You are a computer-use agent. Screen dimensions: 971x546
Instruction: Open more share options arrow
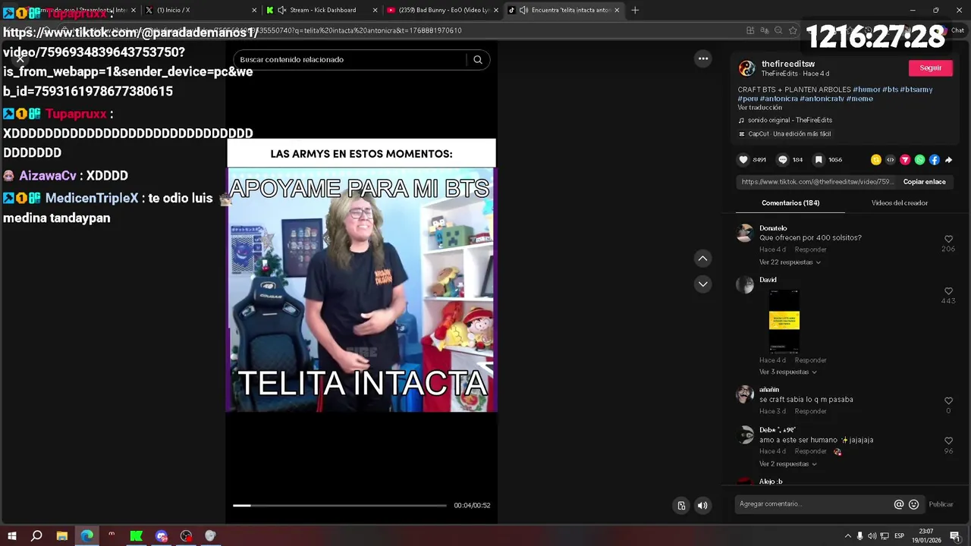948,160
